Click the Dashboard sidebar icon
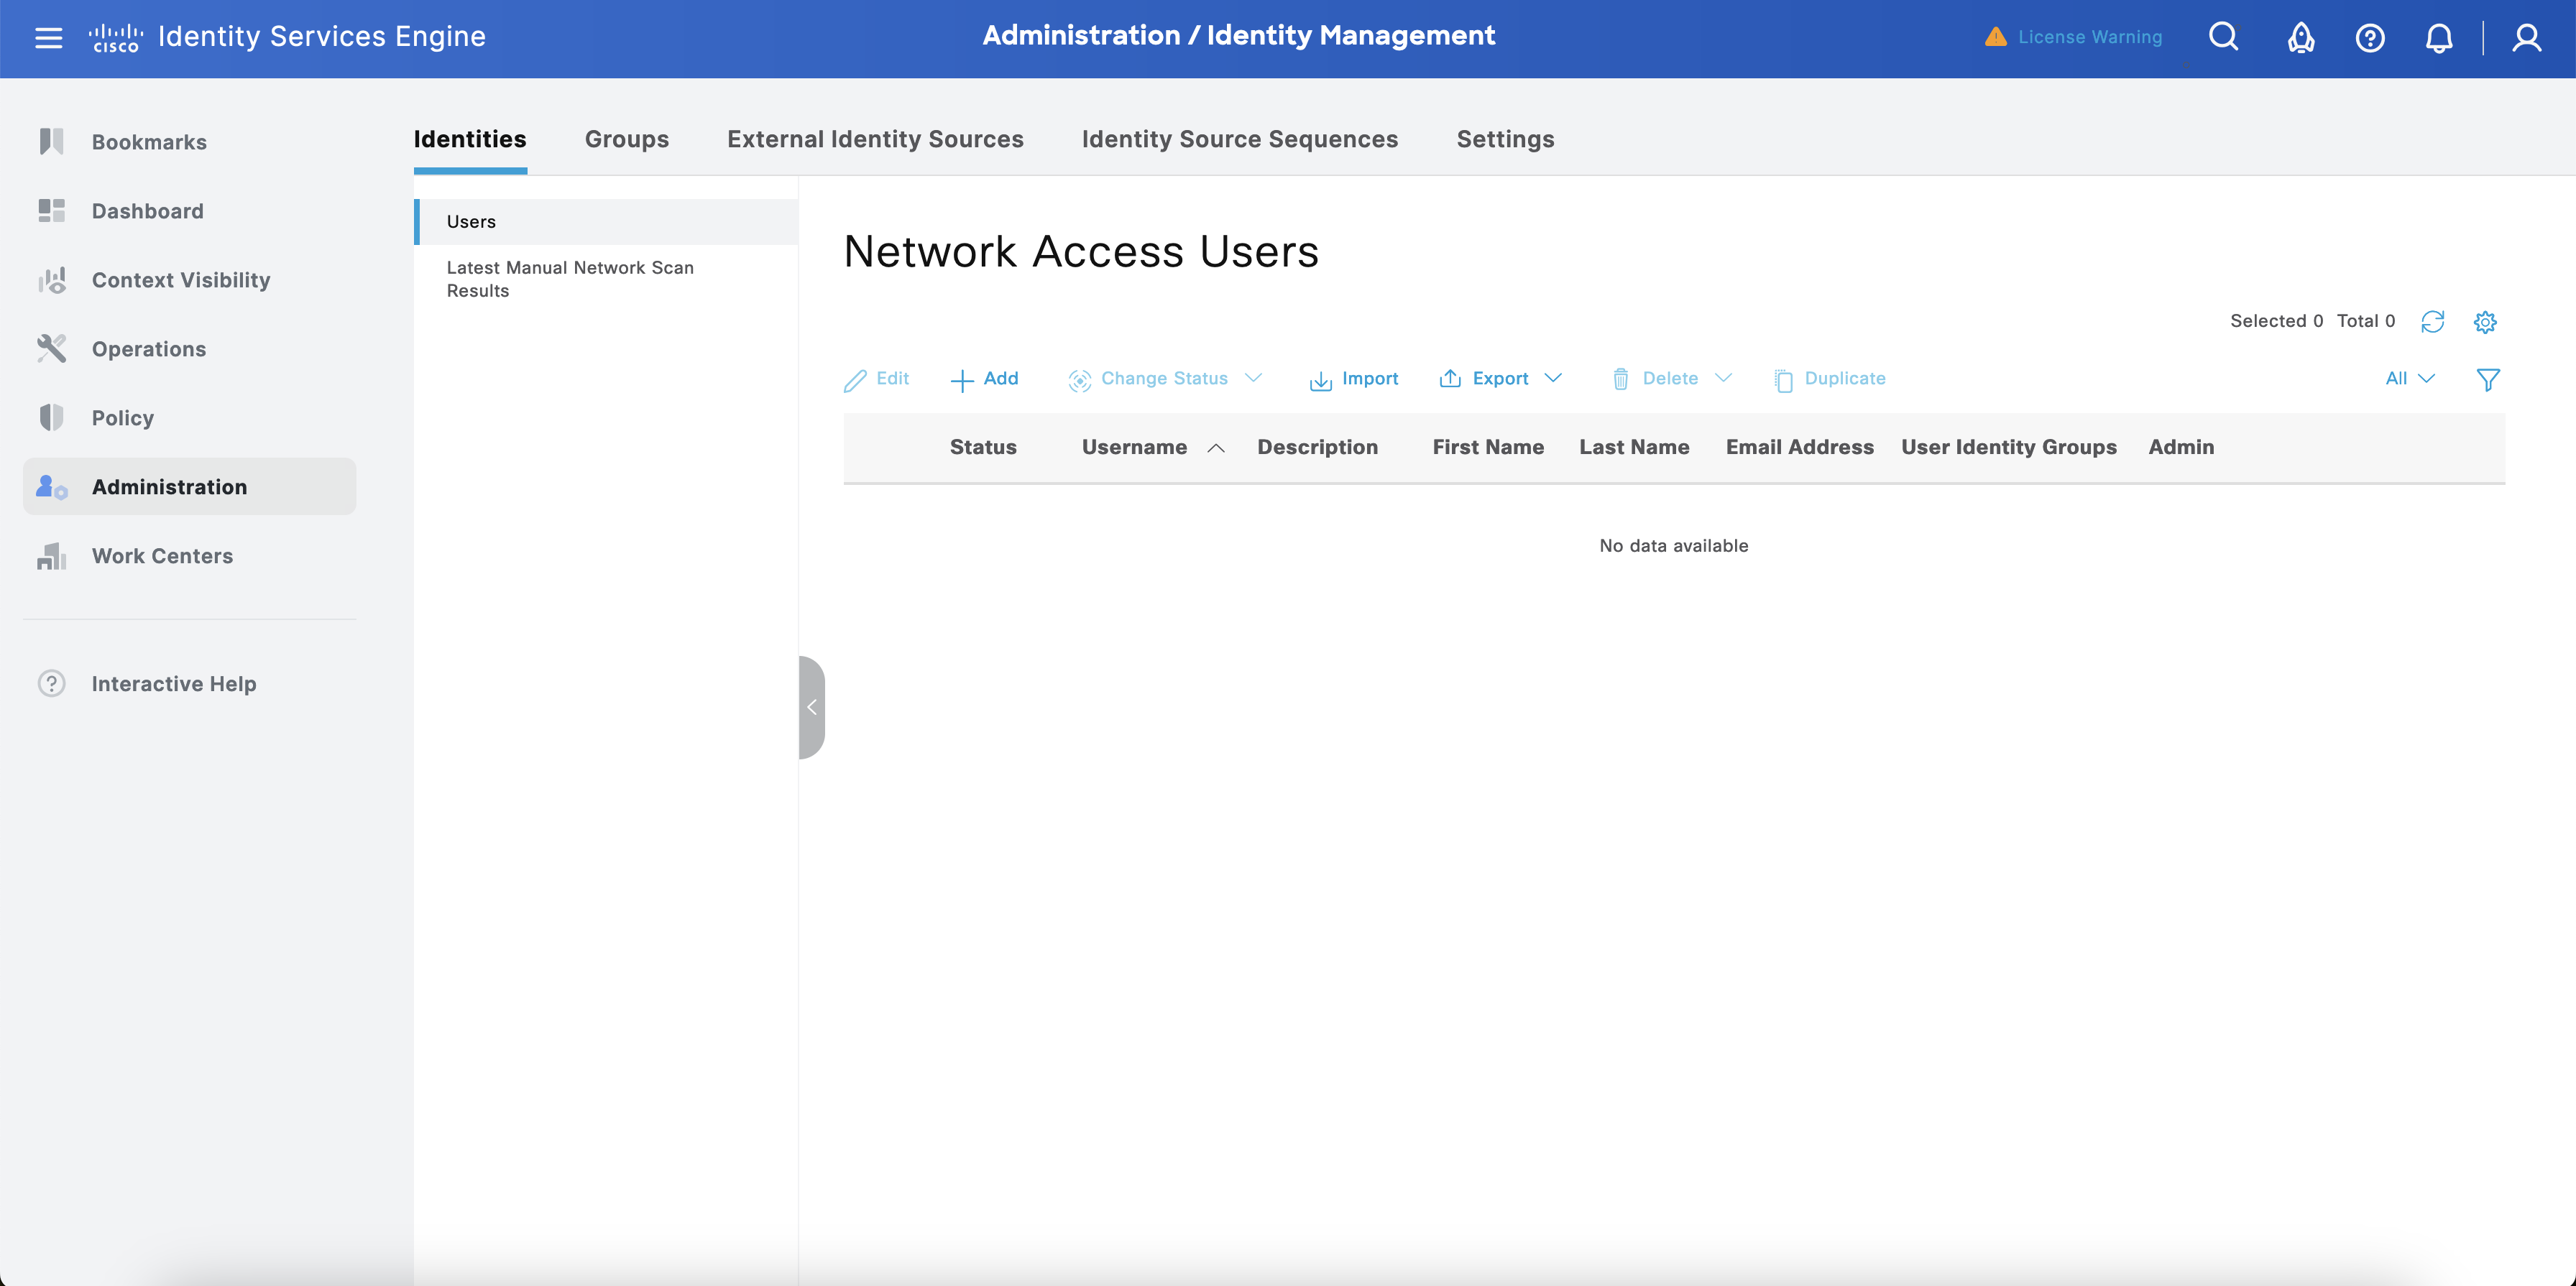Viewport: 2576px width, 1286px height. pos(51,210)
